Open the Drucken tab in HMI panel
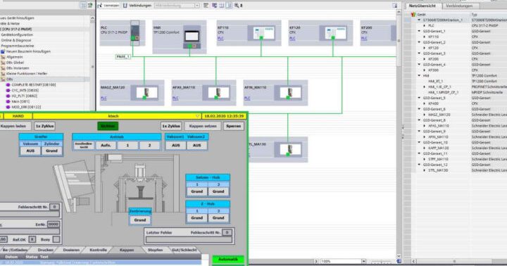The width and height of the screenshot is (507, 266). [x=45, y=250]
